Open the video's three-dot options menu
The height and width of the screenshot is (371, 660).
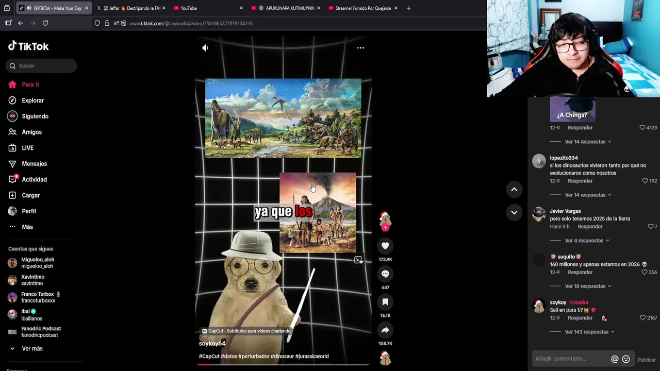click(x=360, y=48)
